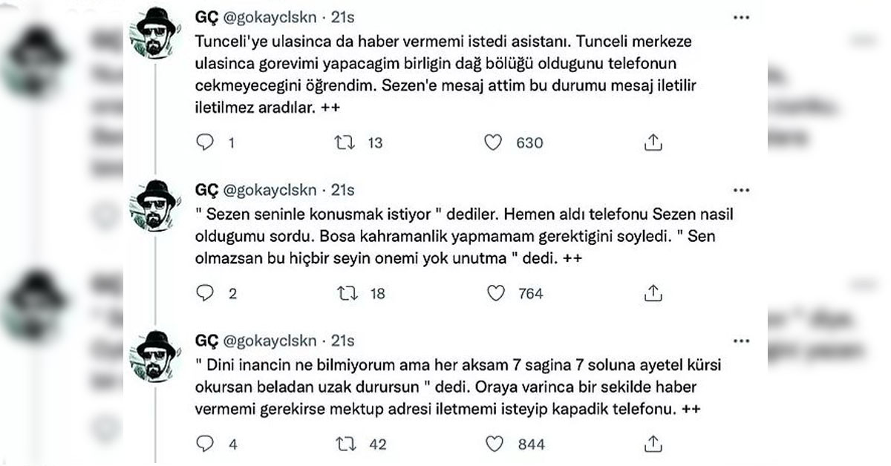Share the first Tunceli tweet

point(653,142)
